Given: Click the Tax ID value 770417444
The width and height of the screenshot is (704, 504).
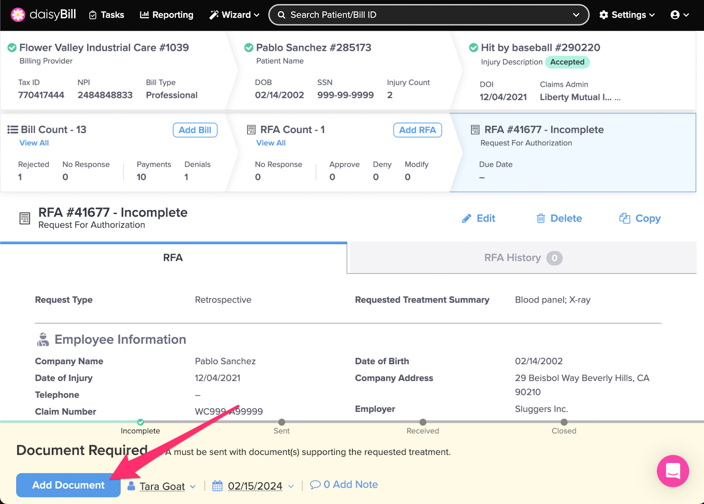Looking at the screenshot, I should click(x=41, y=95).
